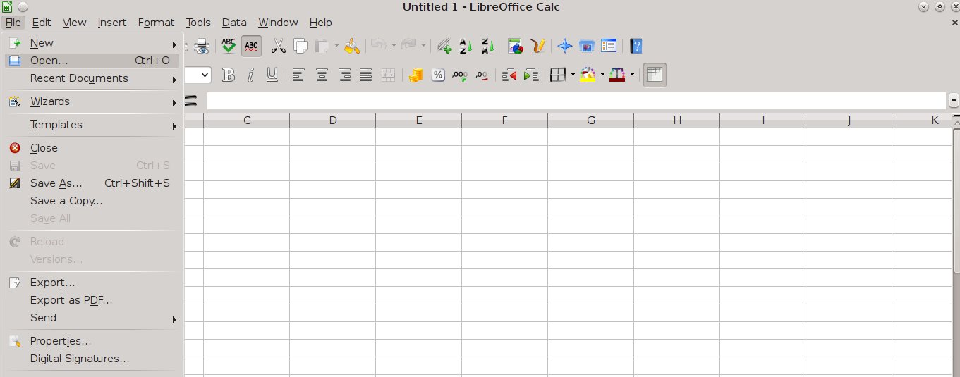Click Sort Descending Z-A icon

tap(488, 47)
